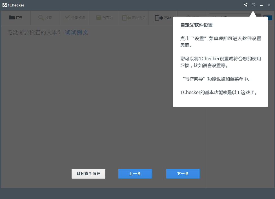Screen dimensions: 275x199
Task: Click the 打开 (Open) folder icon
Action: (x=12, y=17)
